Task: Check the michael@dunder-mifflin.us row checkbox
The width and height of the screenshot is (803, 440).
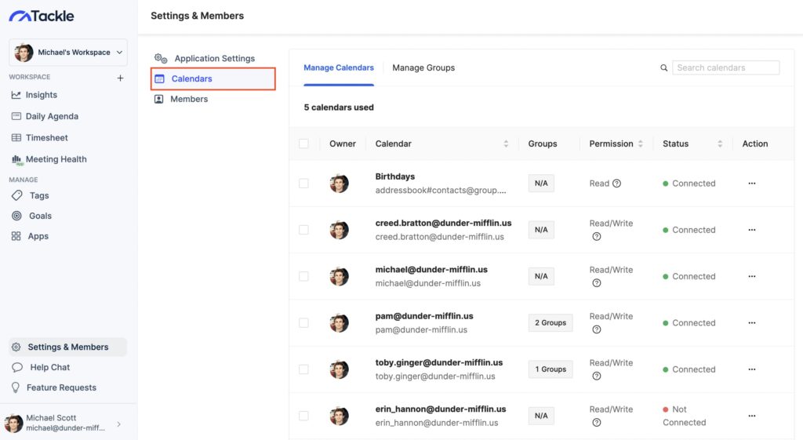Action: click(303, 276)
